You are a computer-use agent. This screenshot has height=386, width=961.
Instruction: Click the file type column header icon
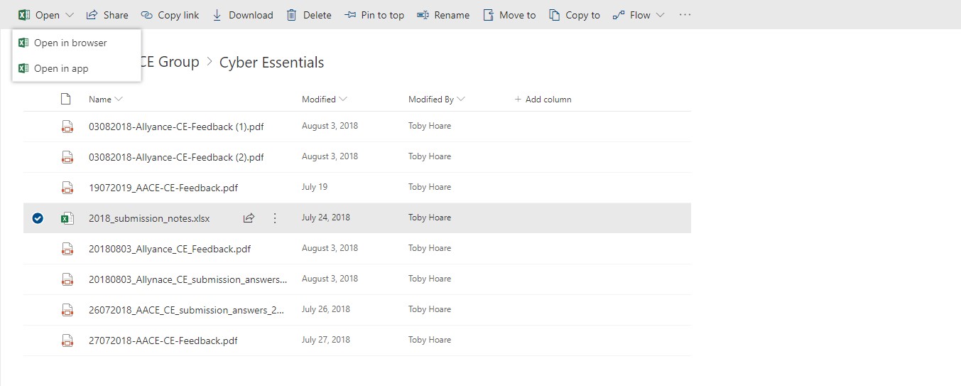tap(66, 100)
